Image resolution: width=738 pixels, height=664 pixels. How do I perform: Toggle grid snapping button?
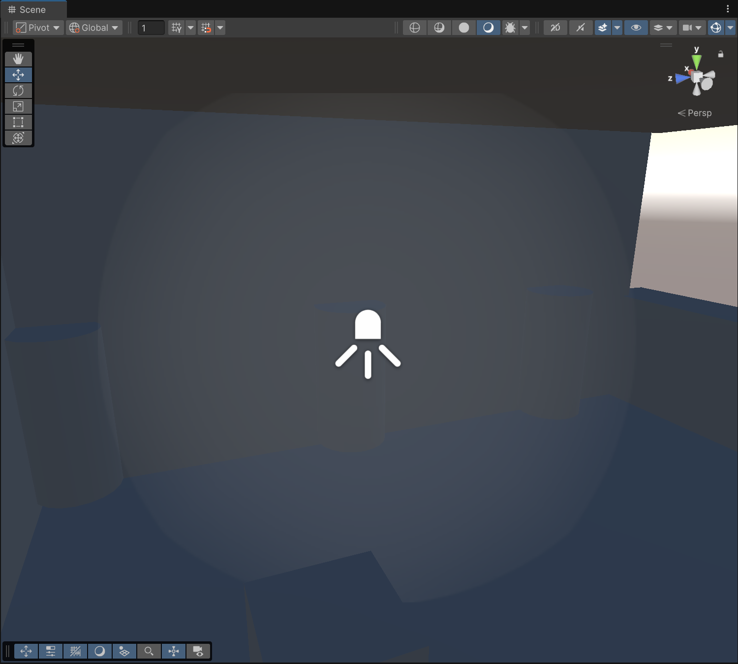(206, 28)
